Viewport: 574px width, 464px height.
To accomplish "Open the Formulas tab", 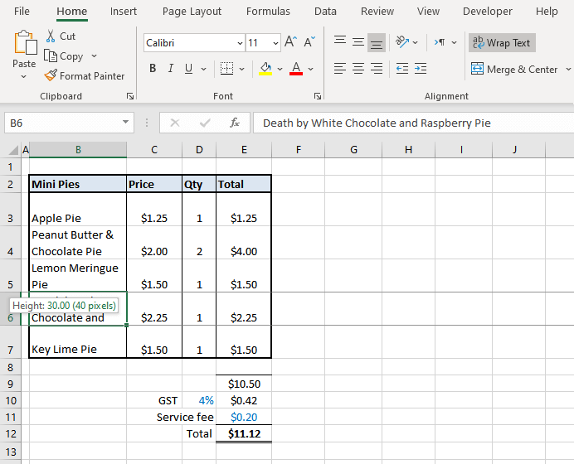I will [x=268, y=11].
